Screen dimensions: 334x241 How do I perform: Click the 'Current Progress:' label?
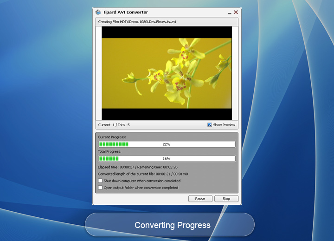(x=112, y=137)
